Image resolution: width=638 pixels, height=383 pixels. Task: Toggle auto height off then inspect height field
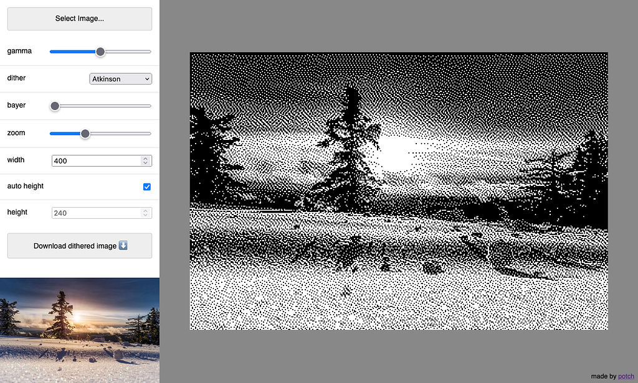point(146,187)
